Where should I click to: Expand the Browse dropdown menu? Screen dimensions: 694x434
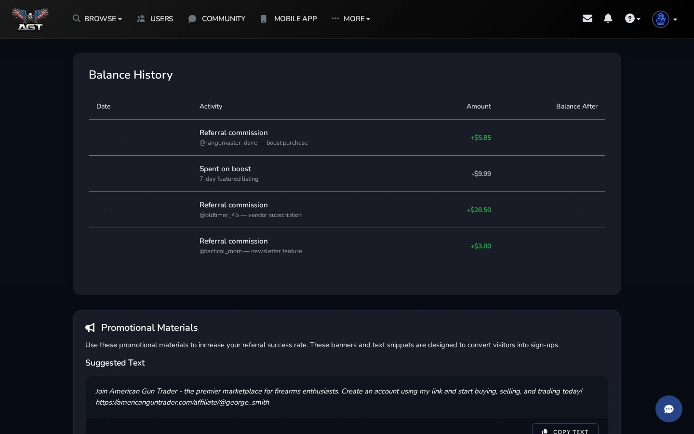pos(97,19)
